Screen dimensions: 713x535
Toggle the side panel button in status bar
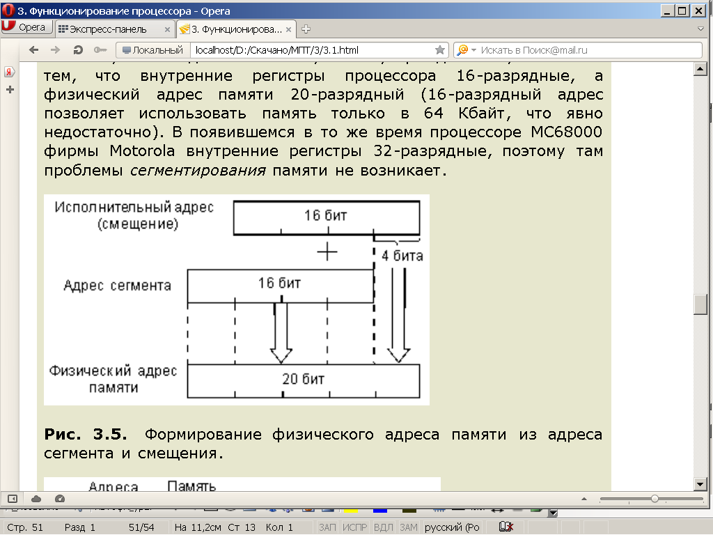click(x=13, y=499)
